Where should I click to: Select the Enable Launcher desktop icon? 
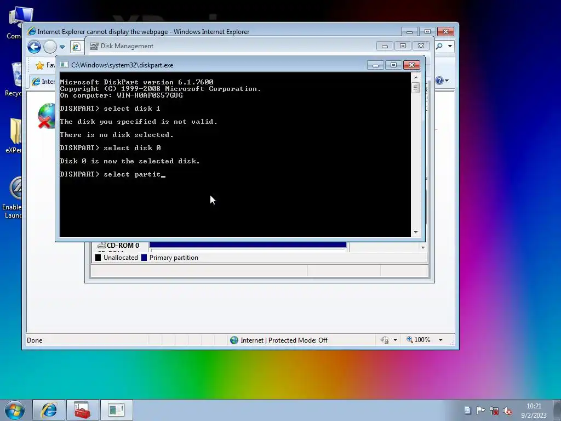[13, 197]
